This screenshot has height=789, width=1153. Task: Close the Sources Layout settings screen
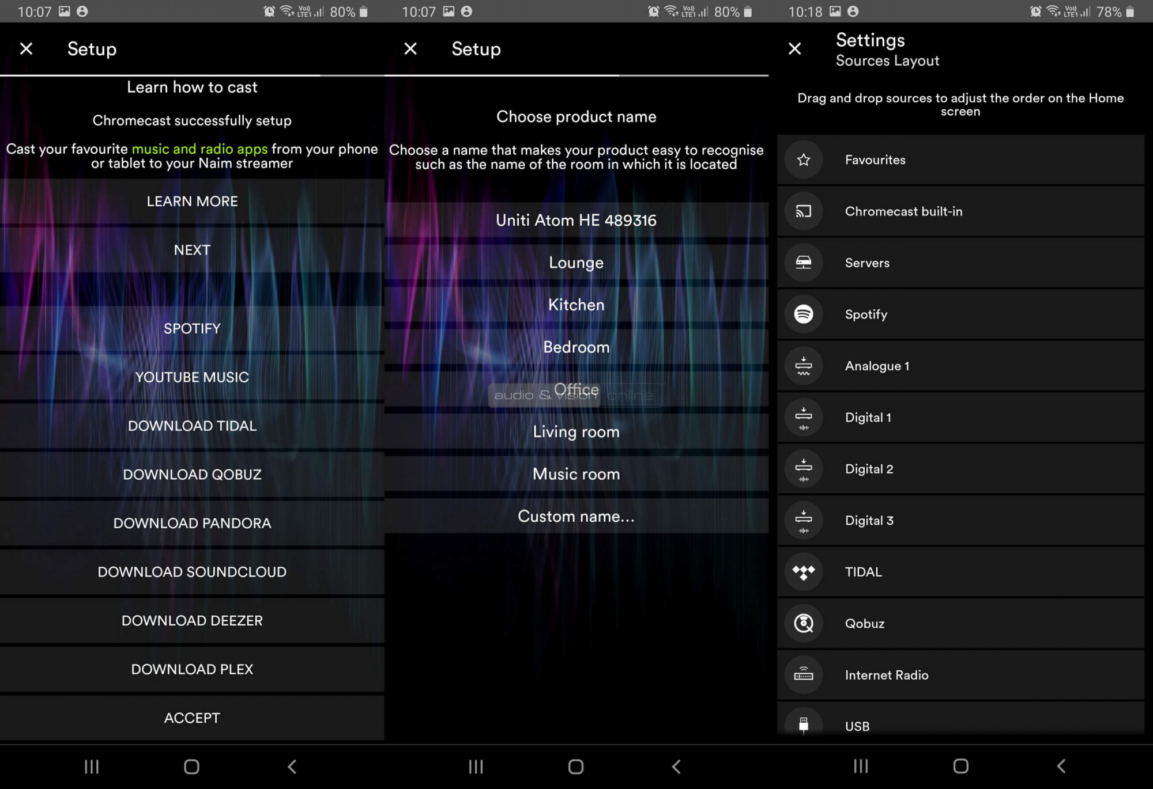[795, 49]
